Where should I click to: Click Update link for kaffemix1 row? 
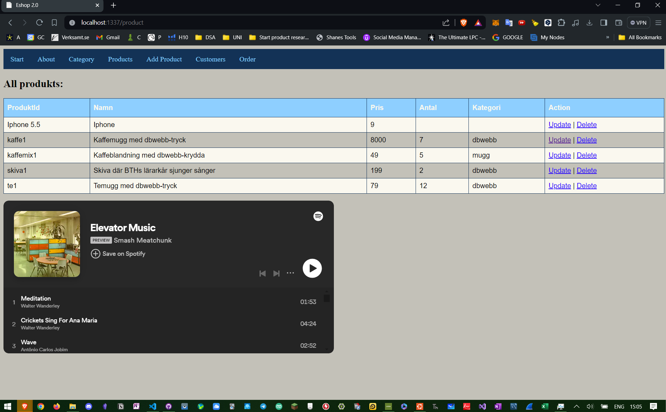pyautogui.click(x=559, y=155)
